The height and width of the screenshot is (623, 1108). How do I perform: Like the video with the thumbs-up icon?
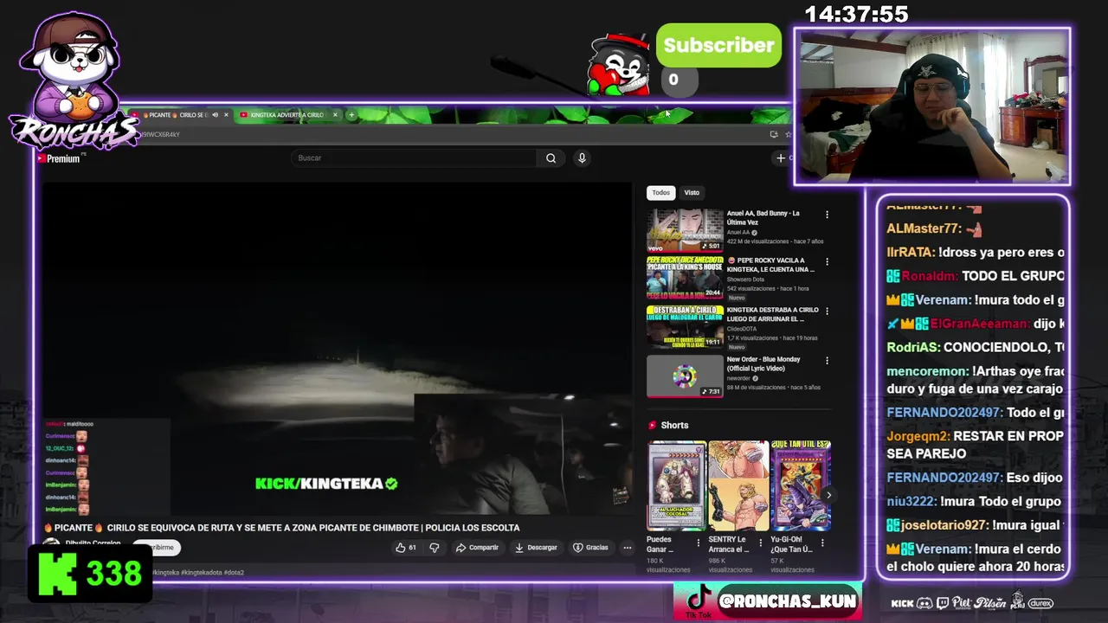(x=401, y=548)
